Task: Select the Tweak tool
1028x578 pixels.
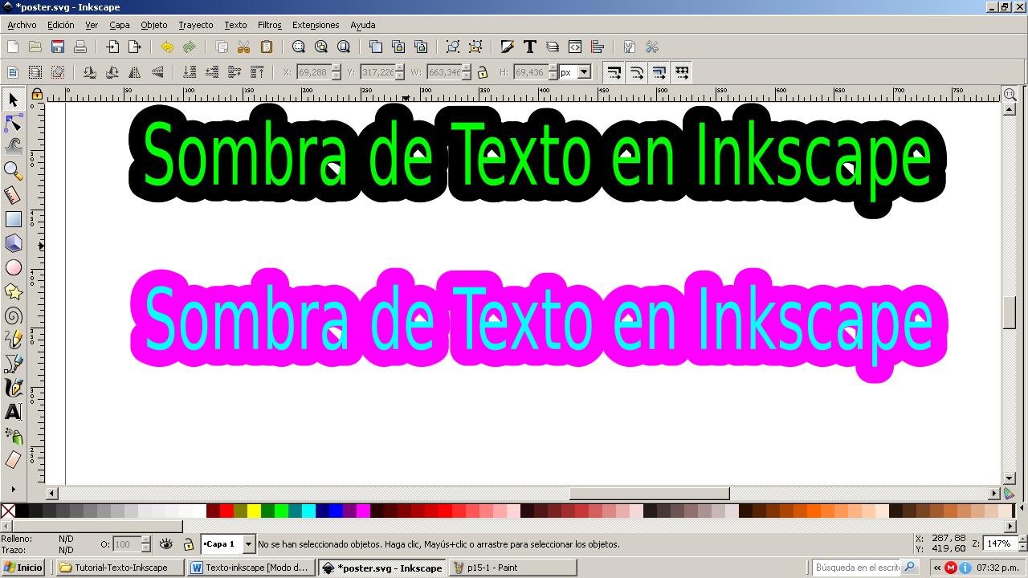Action: [x=13, y=146]
